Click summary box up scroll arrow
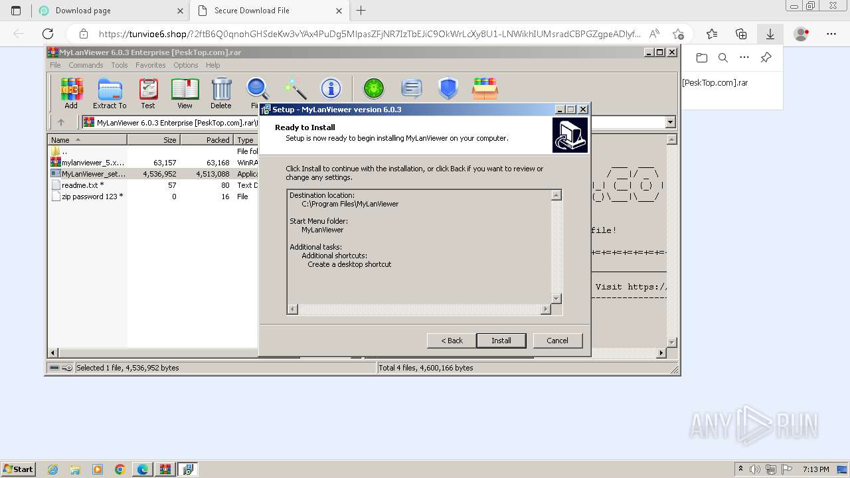850x478 pixels. [556, 195]
